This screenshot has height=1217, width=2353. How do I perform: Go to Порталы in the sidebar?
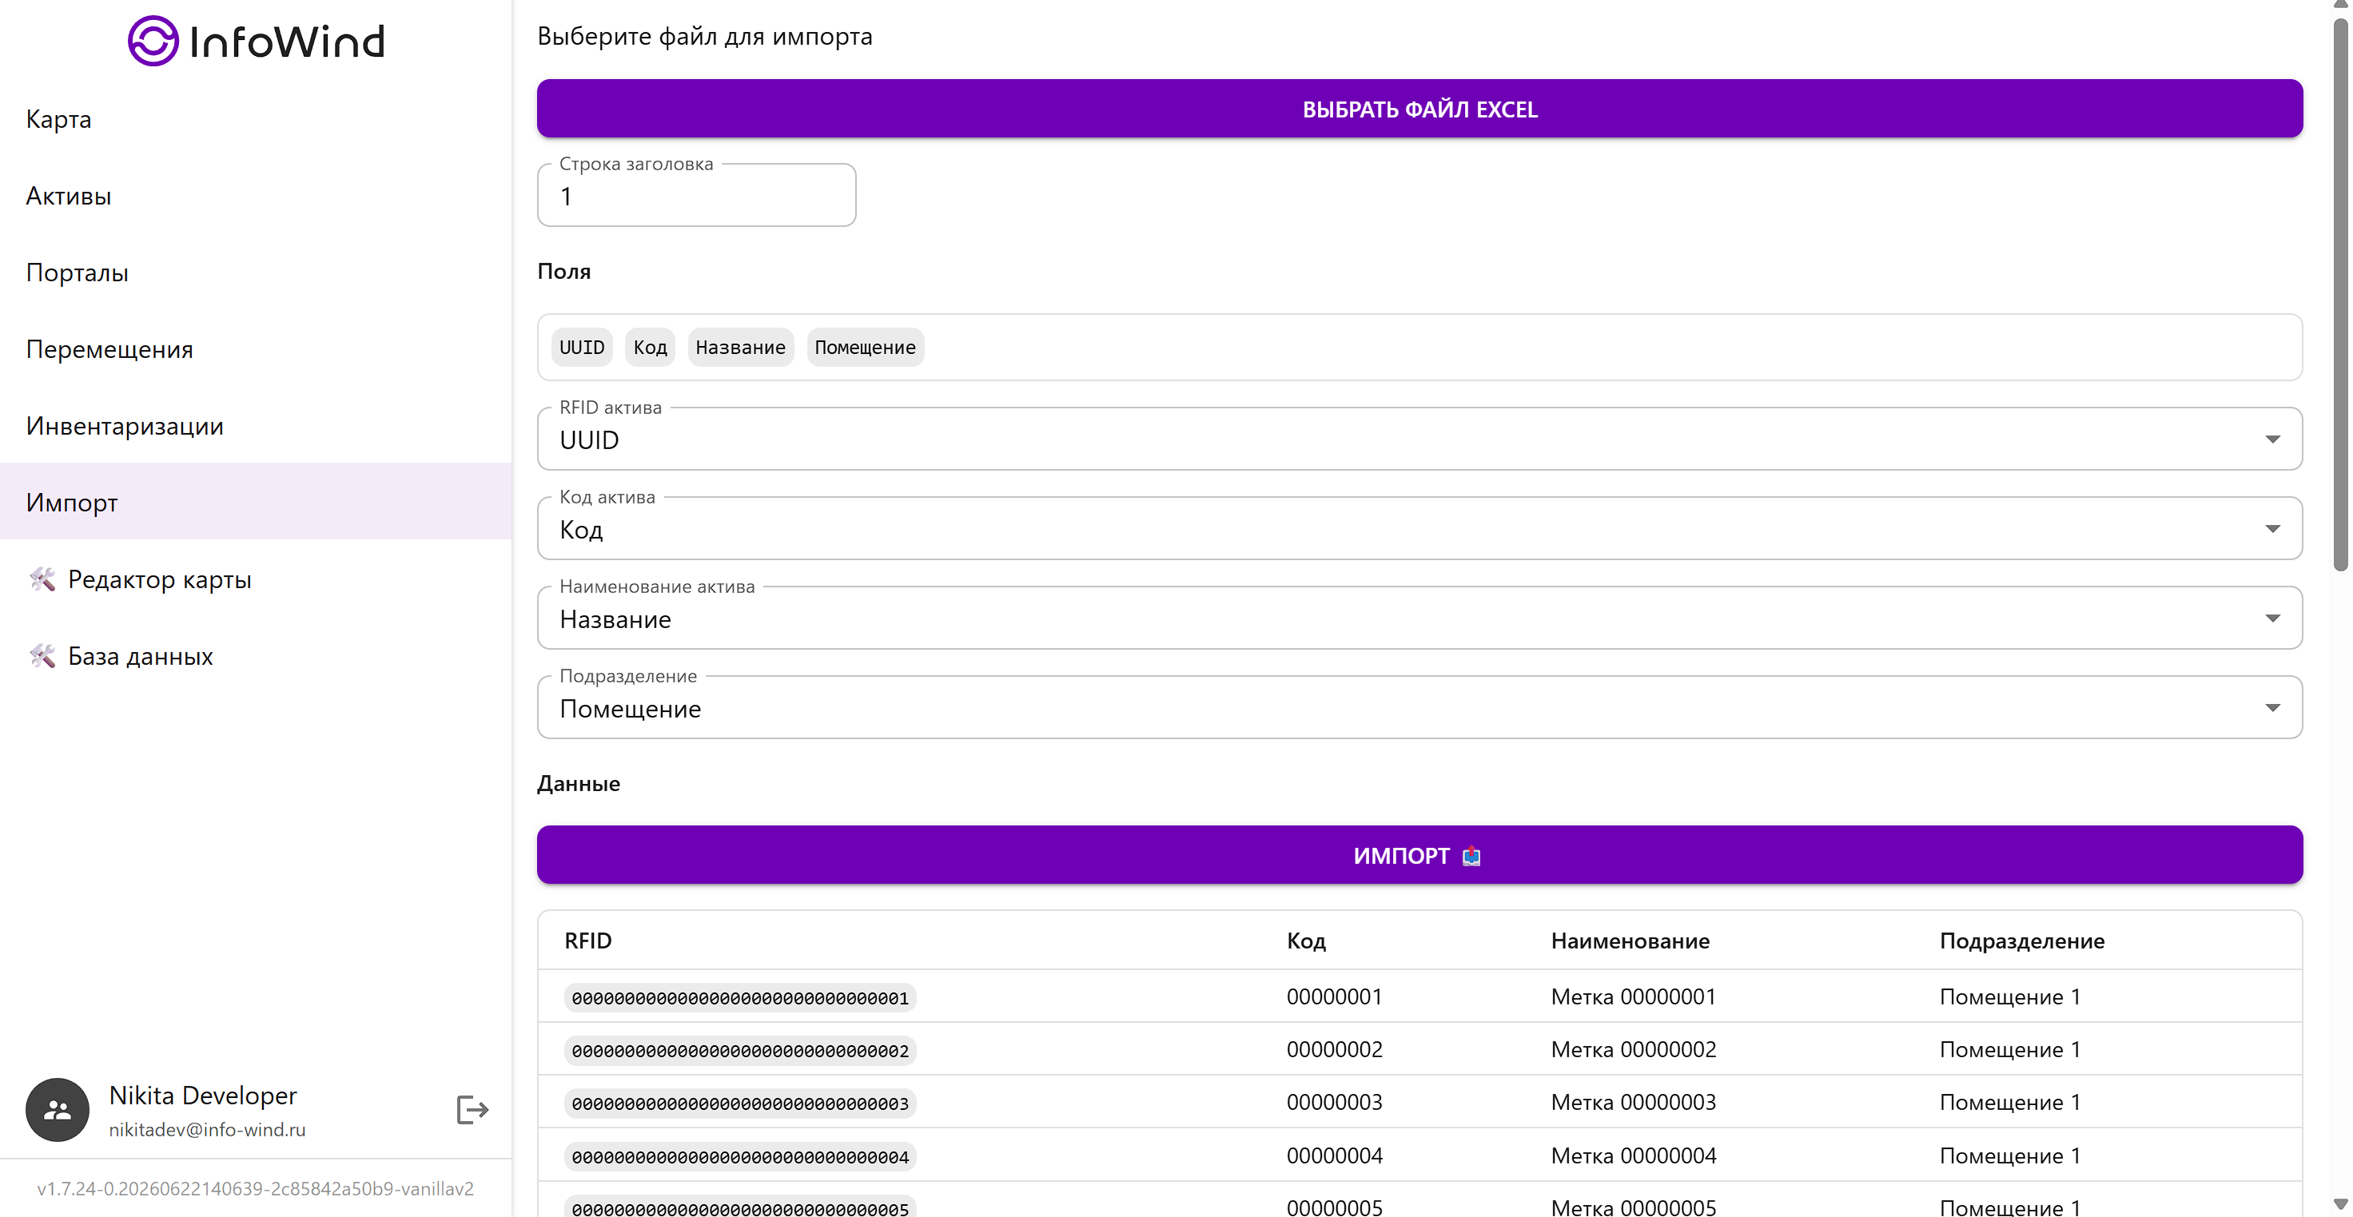pyautogui.click(x=256, y=272)
